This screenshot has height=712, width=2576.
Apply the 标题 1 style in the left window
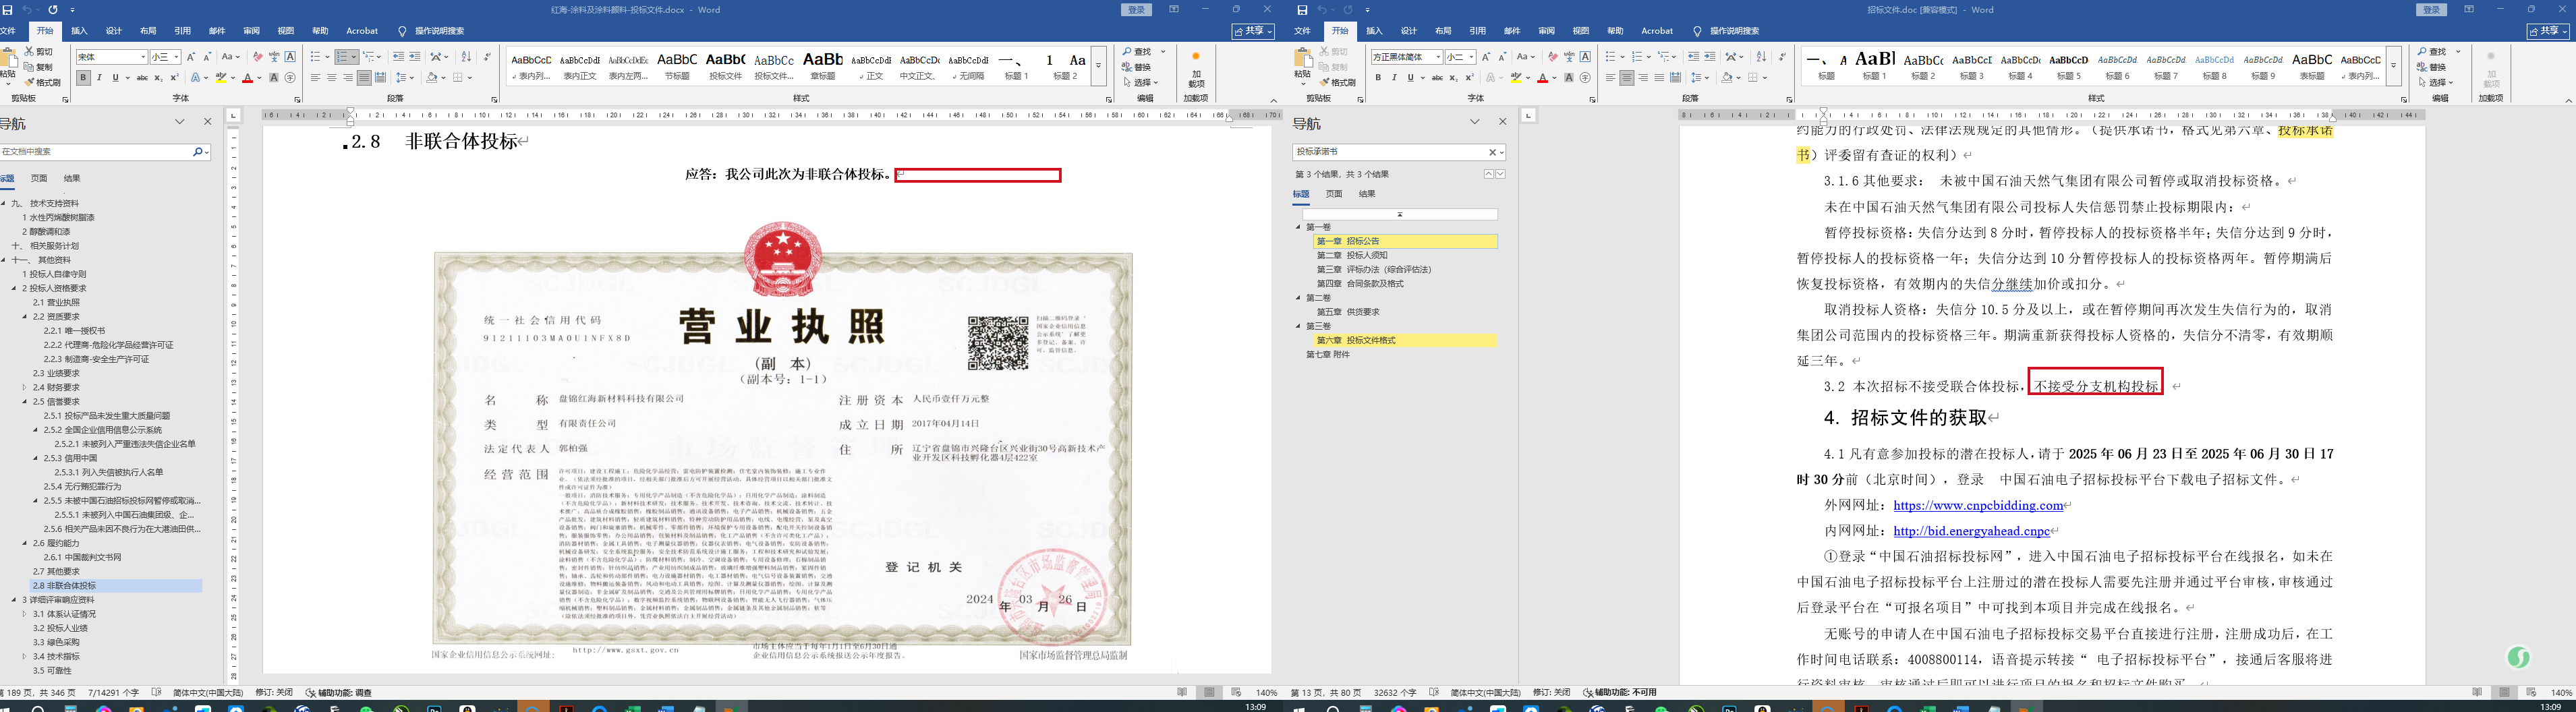[1016, 67]
